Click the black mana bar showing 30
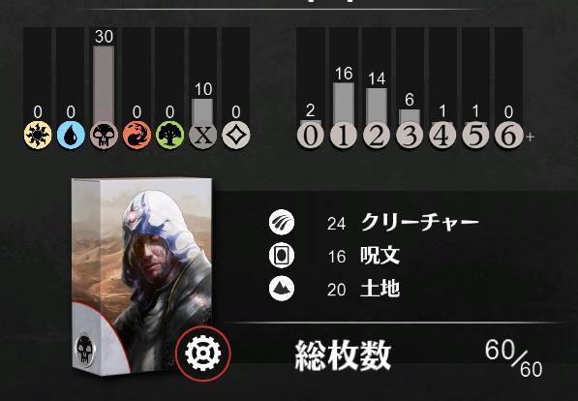The height and width of the screenshot is (401, 578). (x=104, y=83)
